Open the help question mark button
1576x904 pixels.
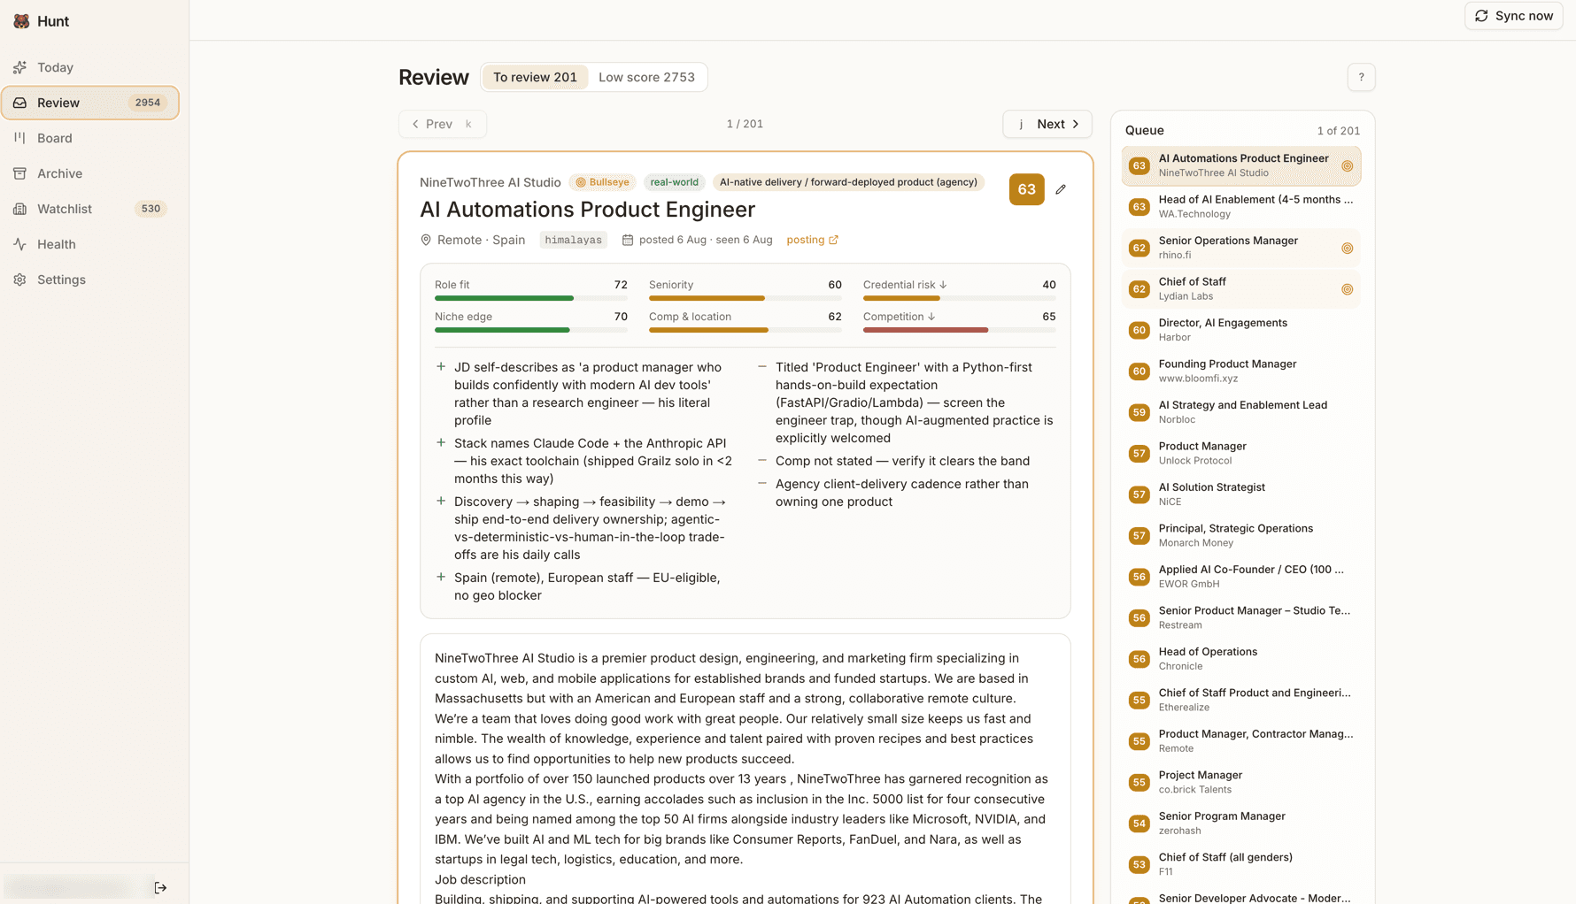(x=1361, y=77)
